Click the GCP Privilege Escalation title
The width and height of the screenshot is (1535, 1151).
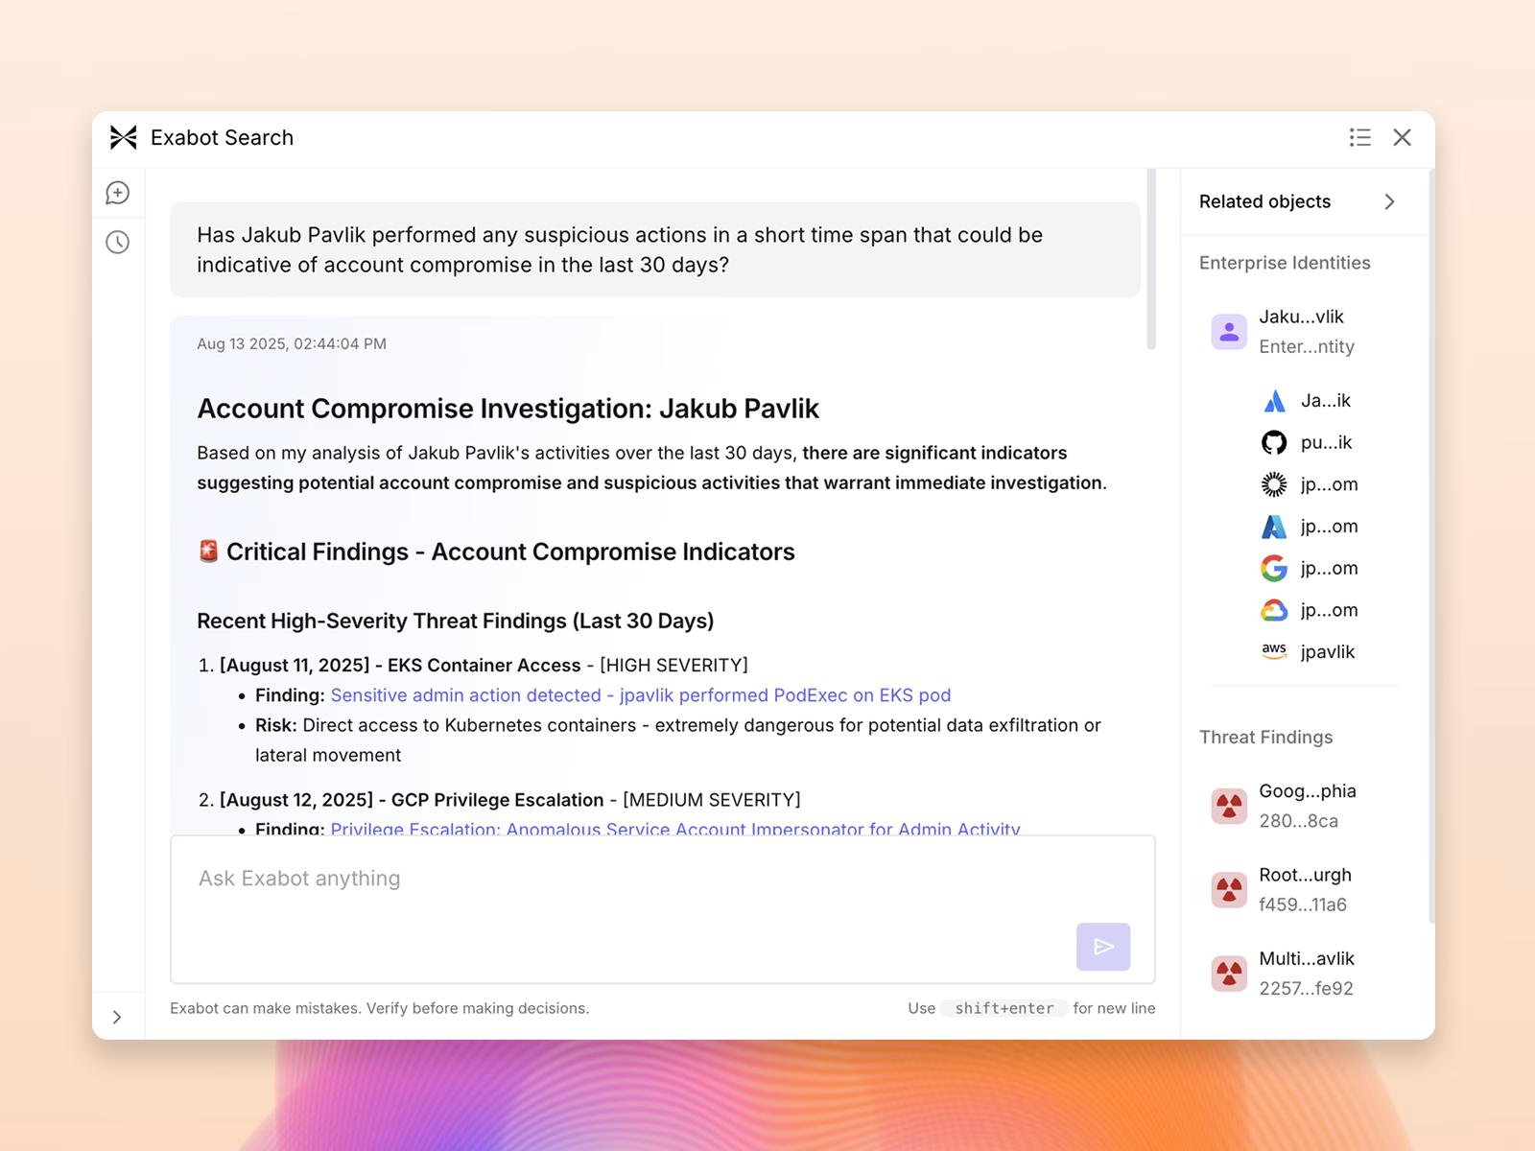[497, 800]
